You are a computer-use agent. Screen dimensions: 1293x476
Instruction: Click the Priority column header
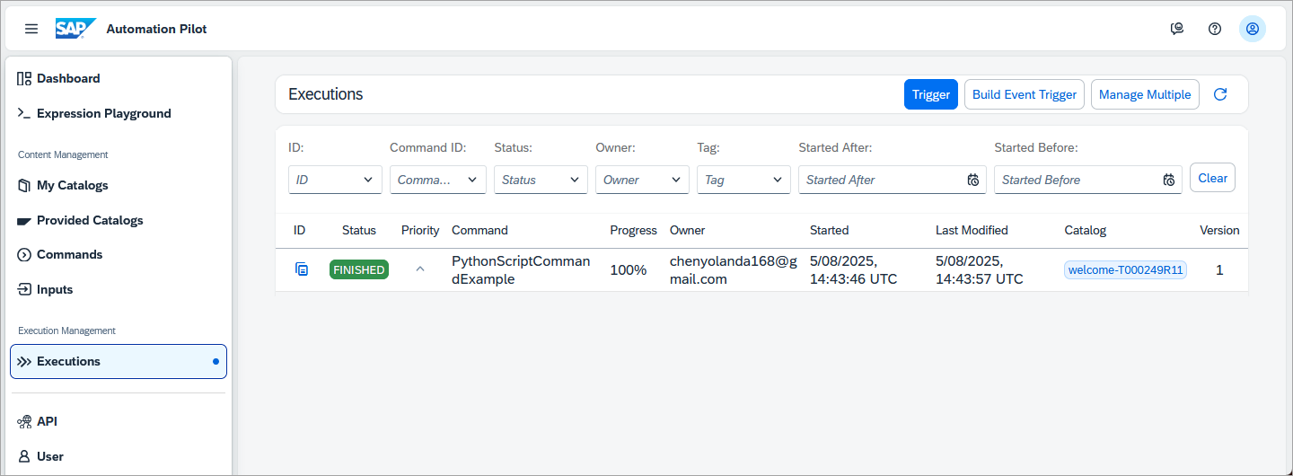point(420,230)
